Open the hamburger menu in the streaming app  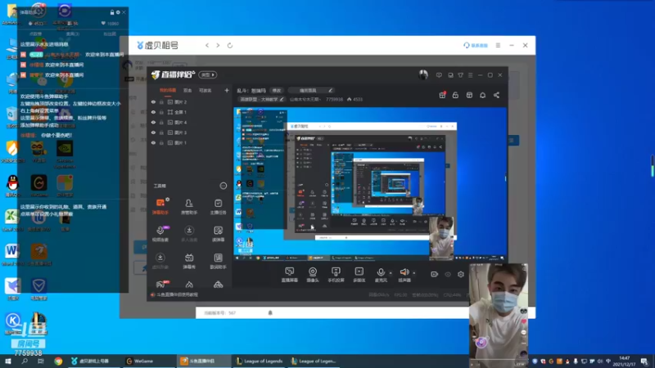click(x=470, y=75)
